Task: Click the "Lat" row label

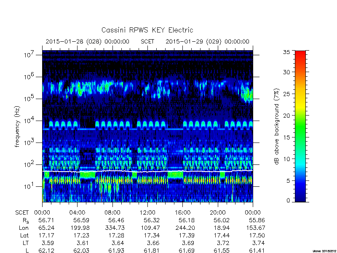Action: (x=24, y=236)
